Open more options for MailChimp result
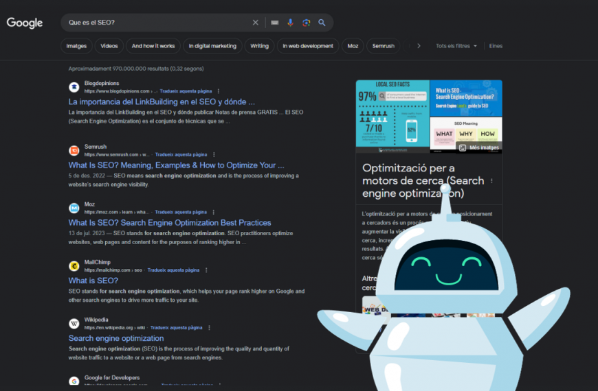 [206, 270]
